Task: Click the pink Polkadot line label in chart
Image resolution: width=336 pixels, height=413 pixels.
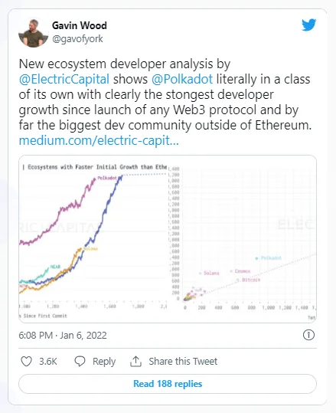Action: click(x=107, y=178)
